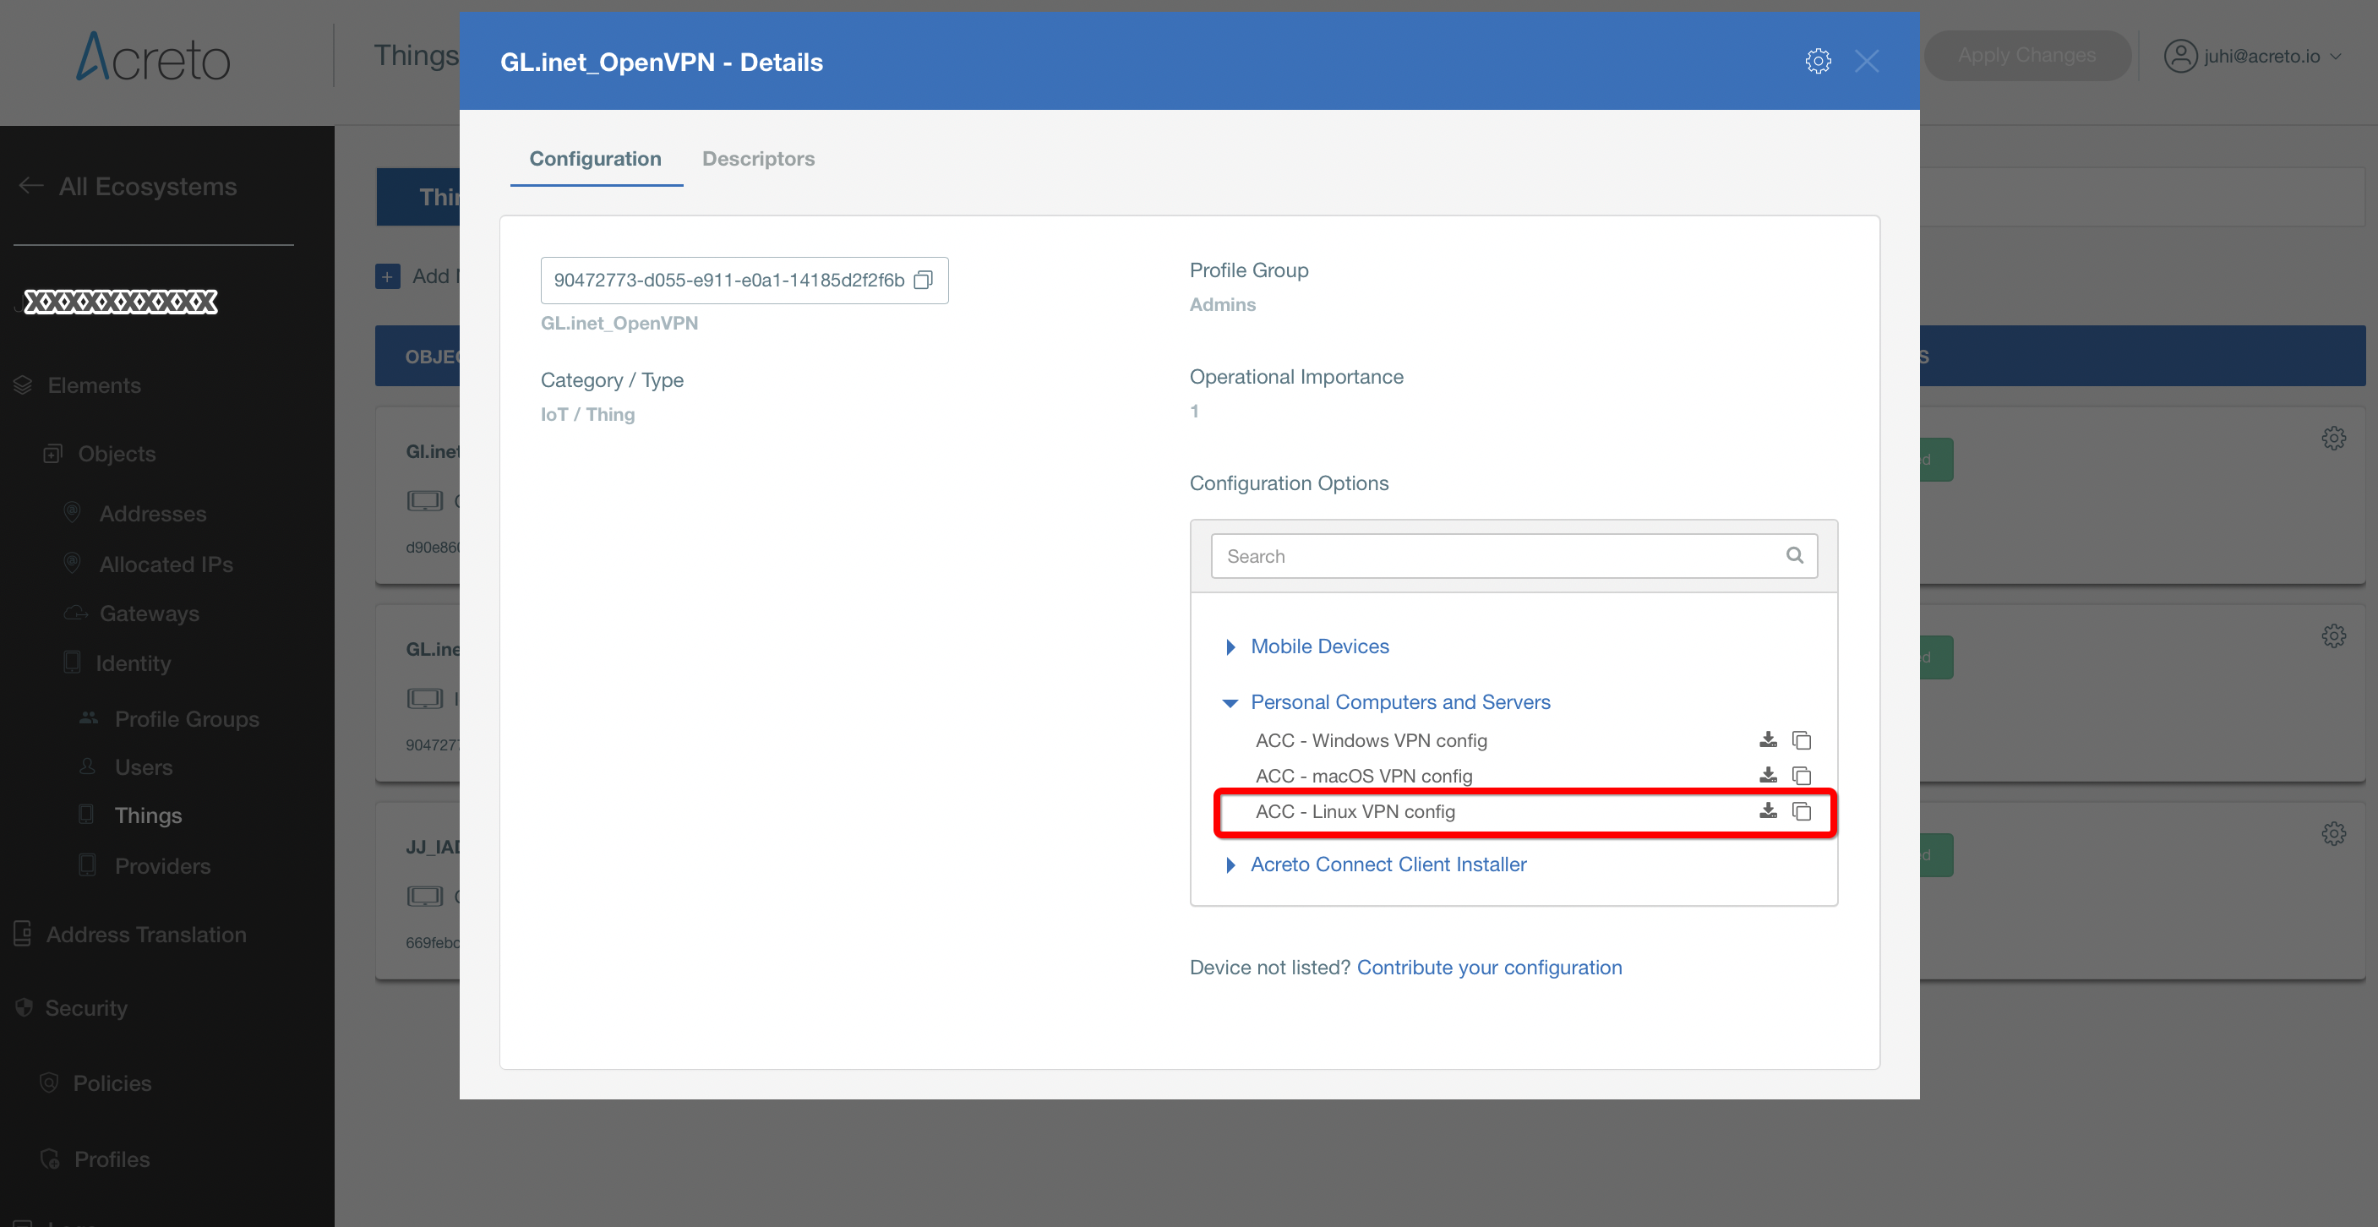2378x1227 pixels.
Task: Click the Contribute your configuration link
Action: coord(1489,967)
